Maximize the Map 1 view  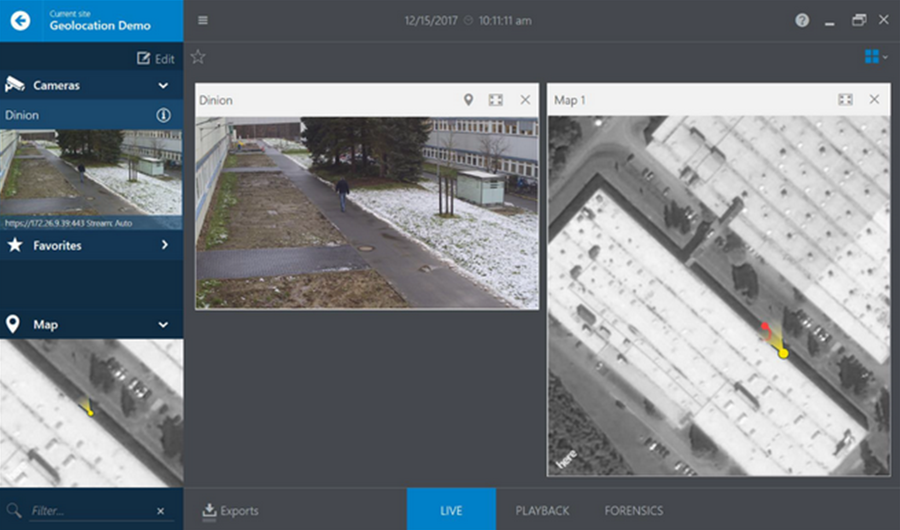point(845,99)
